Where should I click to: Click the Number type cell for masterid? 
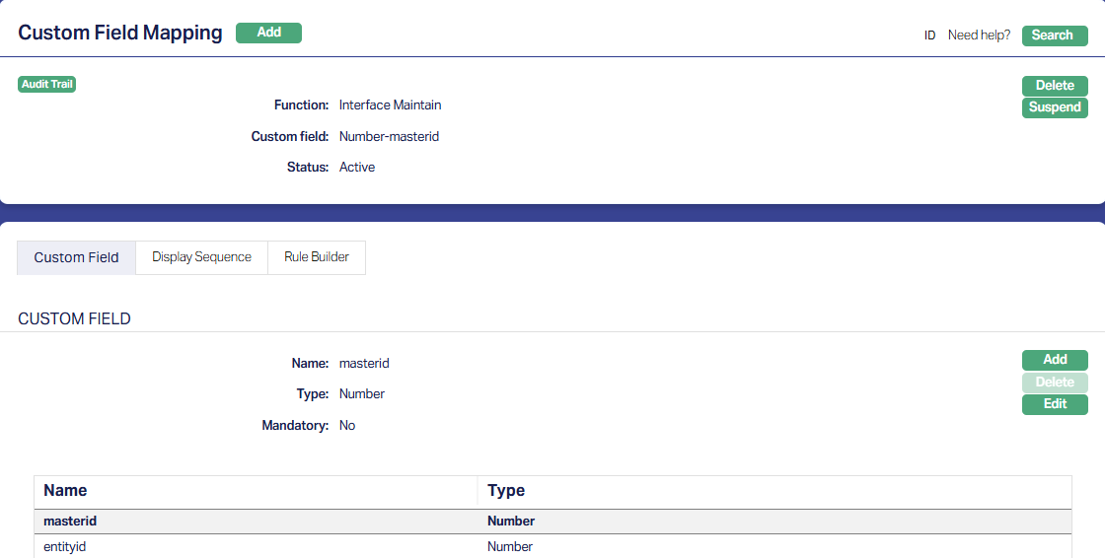click(511, 521)
